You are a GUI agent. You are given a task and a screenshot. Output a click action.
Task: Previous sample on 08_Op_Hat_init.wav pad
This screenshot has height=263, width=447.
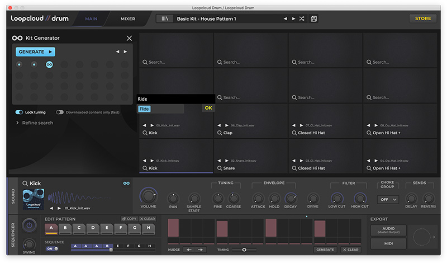(368, 125)
